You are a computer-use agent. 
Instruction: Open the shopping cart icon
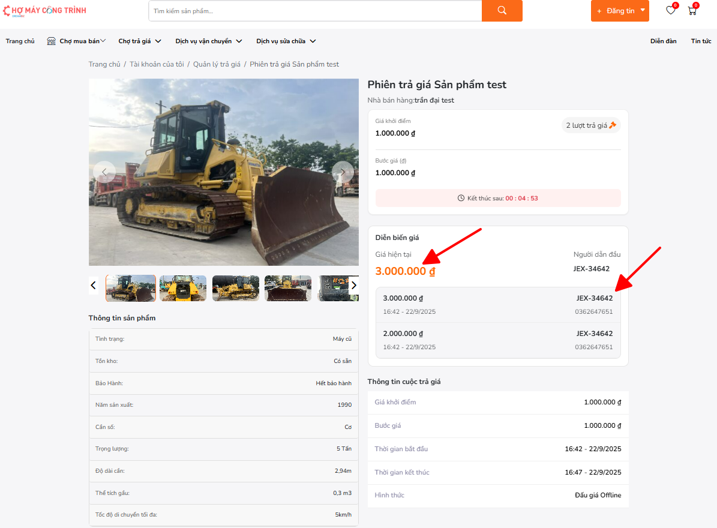[692, 10]
